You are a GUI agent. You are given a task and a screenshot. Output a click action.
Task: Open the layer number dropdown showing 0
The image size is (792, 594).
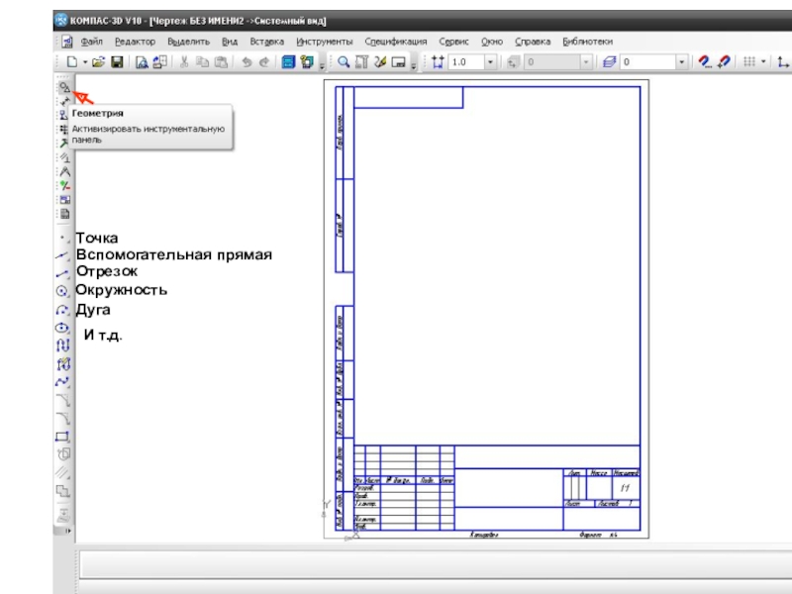click(681, 62)
